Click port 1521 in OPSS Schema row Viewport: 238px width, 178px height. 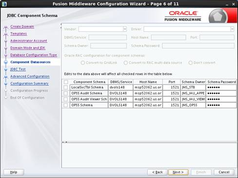pyautogui.click(x=172, y=105)
